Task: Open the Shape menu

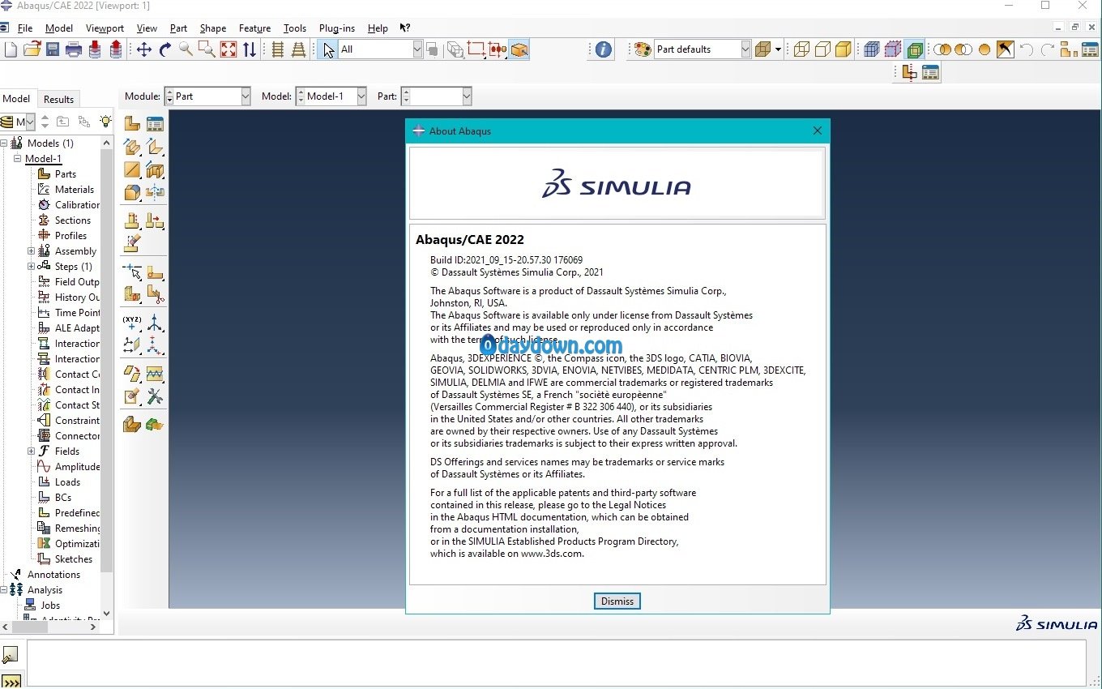Action: tap(213, 28)
